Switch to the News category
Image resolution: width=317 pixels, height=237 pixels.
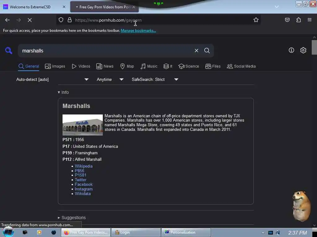point(105,66)
